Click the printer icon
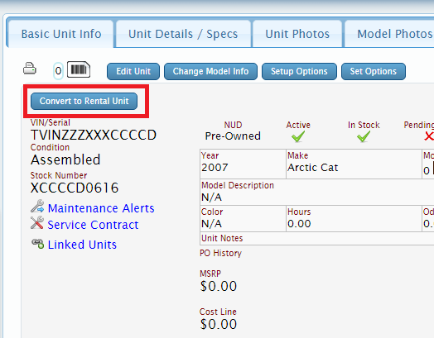 tap(30, 69)
